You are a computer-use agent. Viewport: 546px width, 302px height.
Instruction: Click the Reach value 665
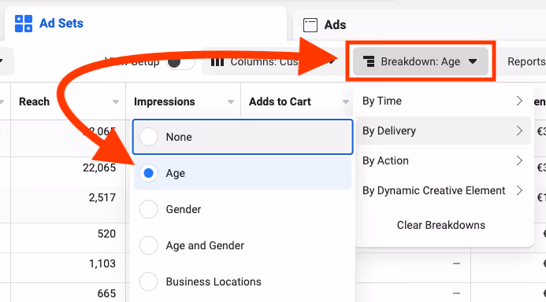pyautogui.click(x=106, y=293)
